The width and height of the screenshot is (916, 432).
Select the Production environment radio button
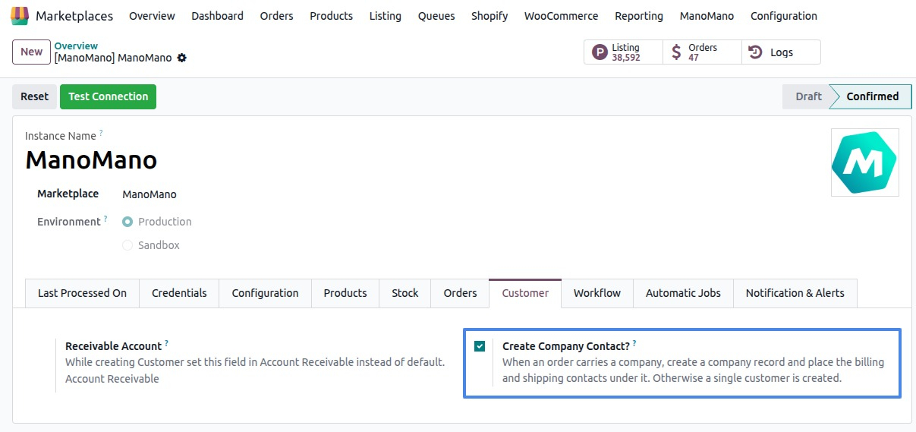(x=127, y=222)
